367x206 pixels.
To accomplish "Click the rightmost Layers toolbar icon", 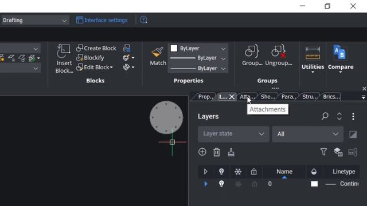I will (x=353, y=152).
